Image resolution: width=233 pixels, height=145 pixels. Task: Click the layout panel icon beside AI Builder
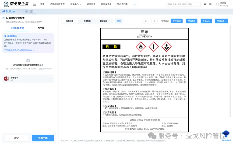[31, 12]
